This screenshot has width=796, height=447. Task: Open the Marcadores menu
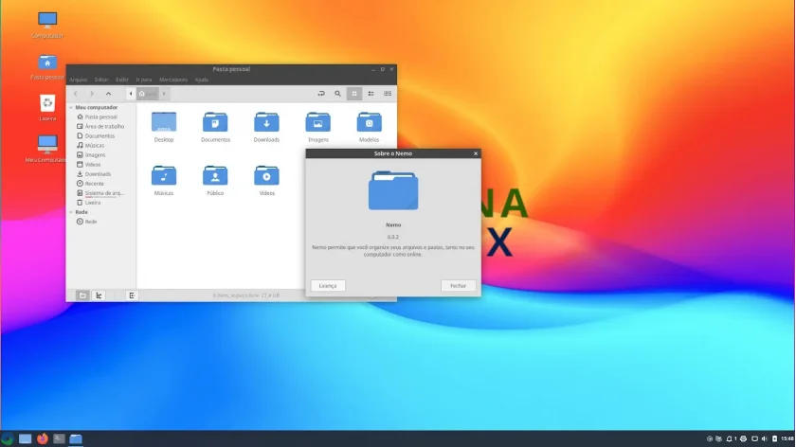[x=173, y=80]
